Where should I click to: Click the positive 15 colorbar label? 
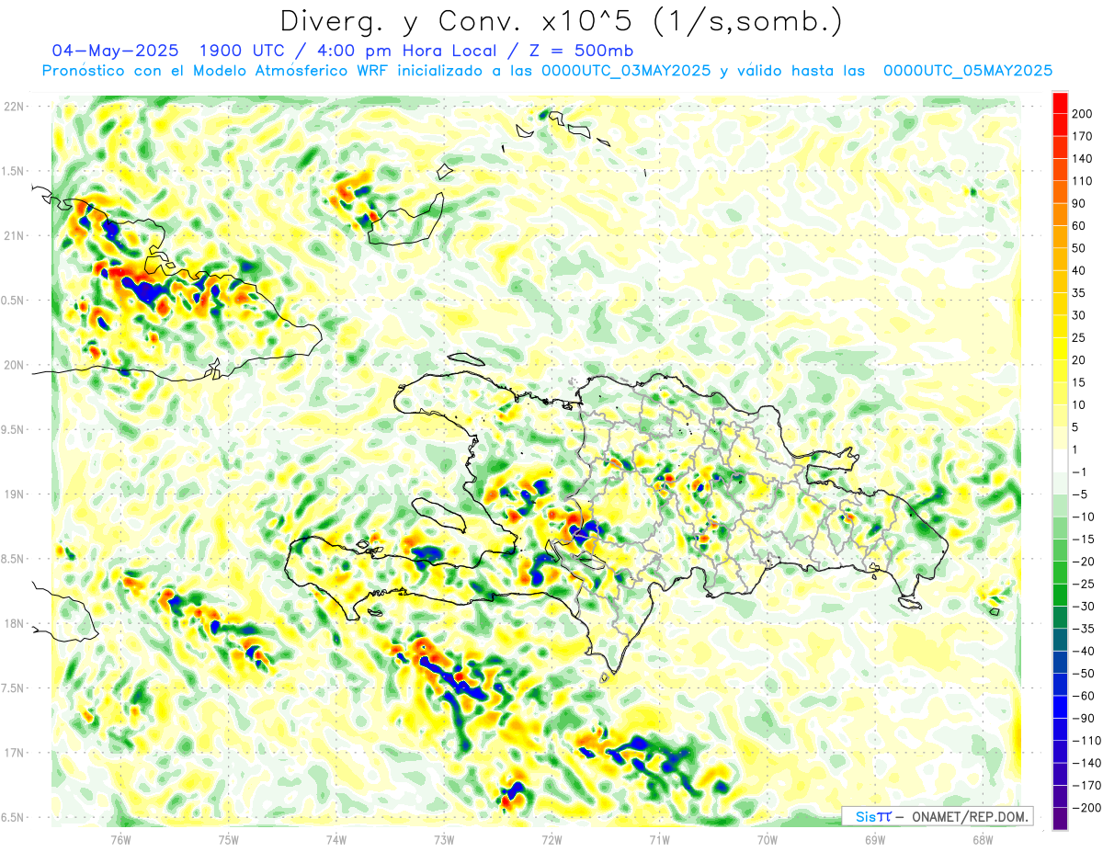pos(1080,382)
